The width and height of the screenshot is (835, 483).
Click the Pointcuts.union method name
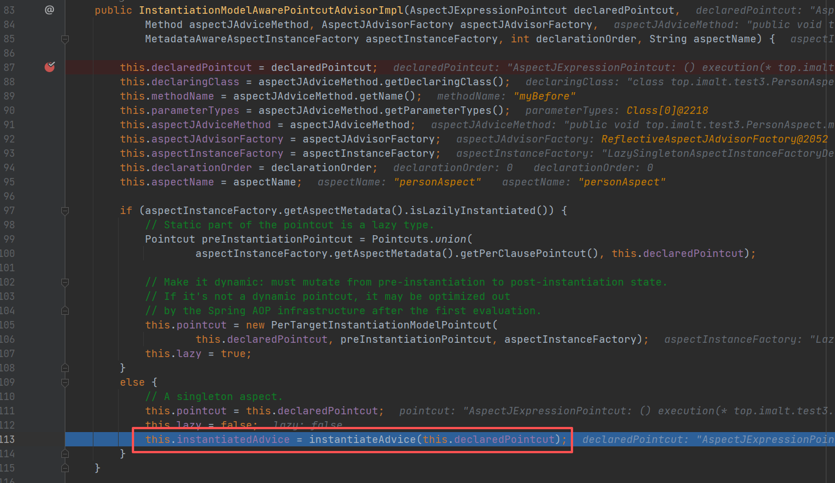[450, 239]
